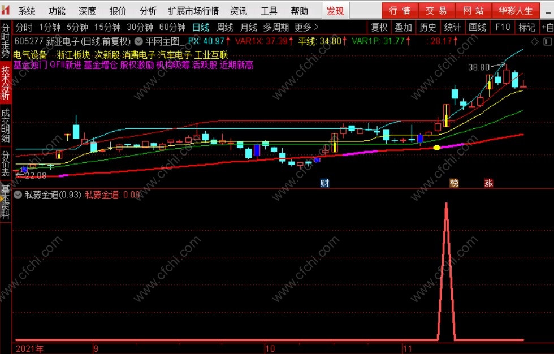Open the 分析 menu
This screenshot has height=354, width=554.
[148, 11]
